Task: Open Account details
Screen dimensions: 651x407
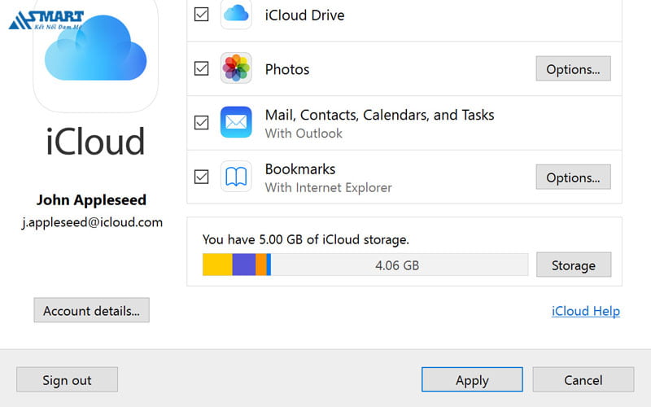Action: [x=91, y=310]
